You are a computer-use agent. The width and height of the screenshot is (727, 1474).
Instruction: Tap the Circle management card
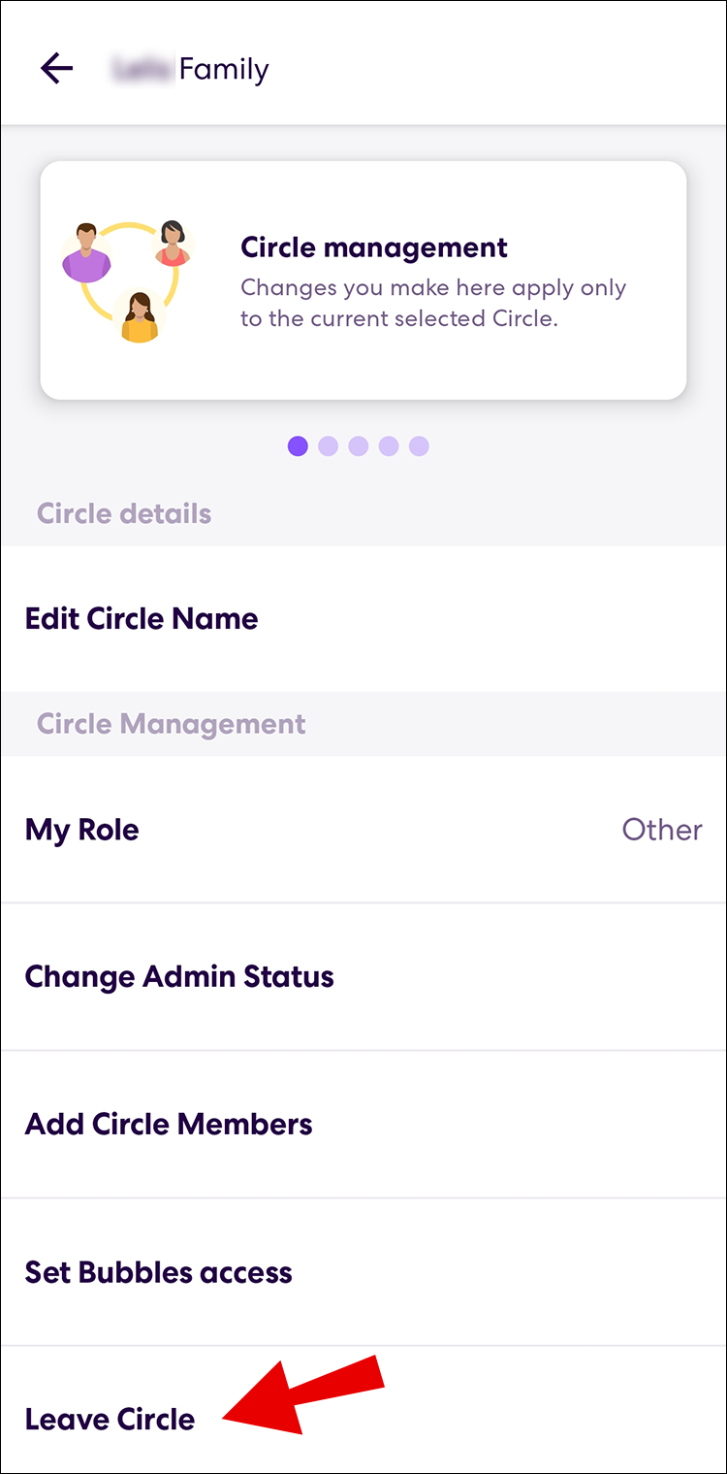click(363, 278)
